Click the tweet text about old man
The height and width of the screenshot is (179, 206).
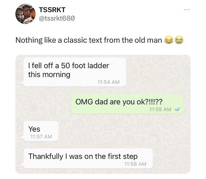[89, 40]
